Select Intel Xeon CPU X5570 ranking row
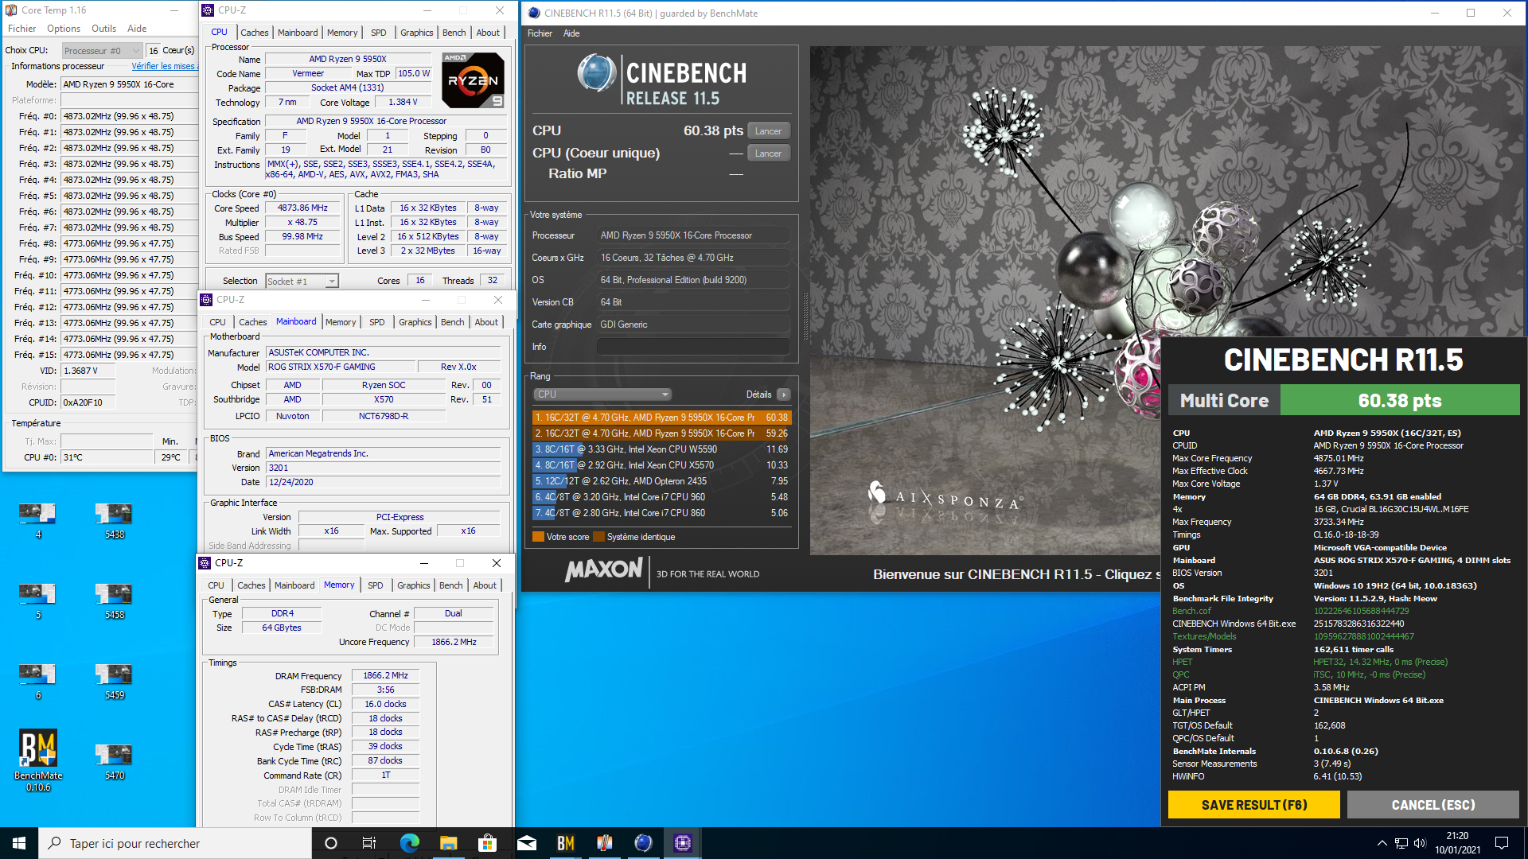This screenshot has height=859, width=1528. pos(661,465)
